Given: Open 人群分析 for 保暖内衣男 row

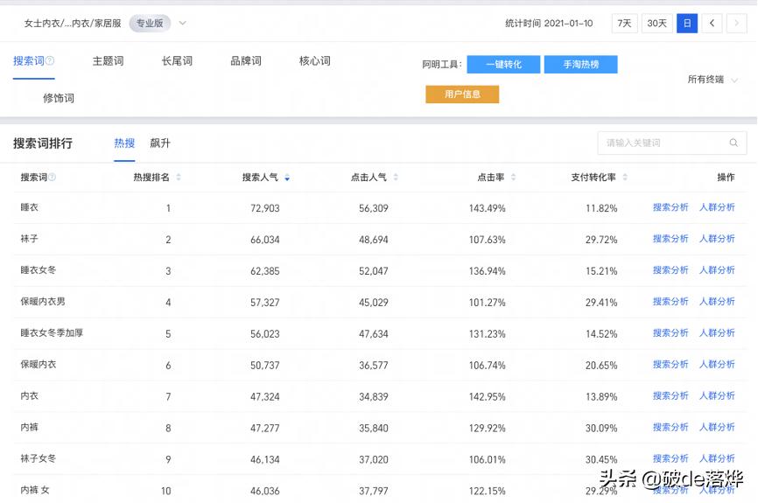Looking at the screenshot, I should [717, 302].
